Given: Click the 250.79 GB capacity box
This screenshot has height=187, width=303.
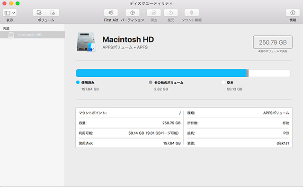Looking at the screenshot, I should [x=273, y=42].
